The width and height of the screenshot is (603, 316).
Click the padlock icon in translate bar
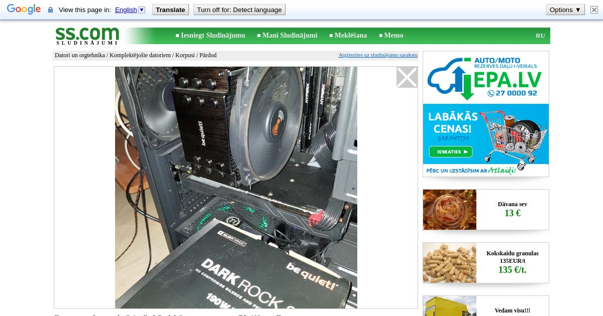tap(50, 10)
